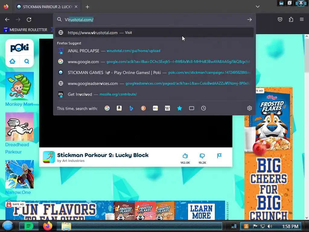
Task: Click the forward navigation arrow
Action: pyautogui.click(x=18, y=20)
